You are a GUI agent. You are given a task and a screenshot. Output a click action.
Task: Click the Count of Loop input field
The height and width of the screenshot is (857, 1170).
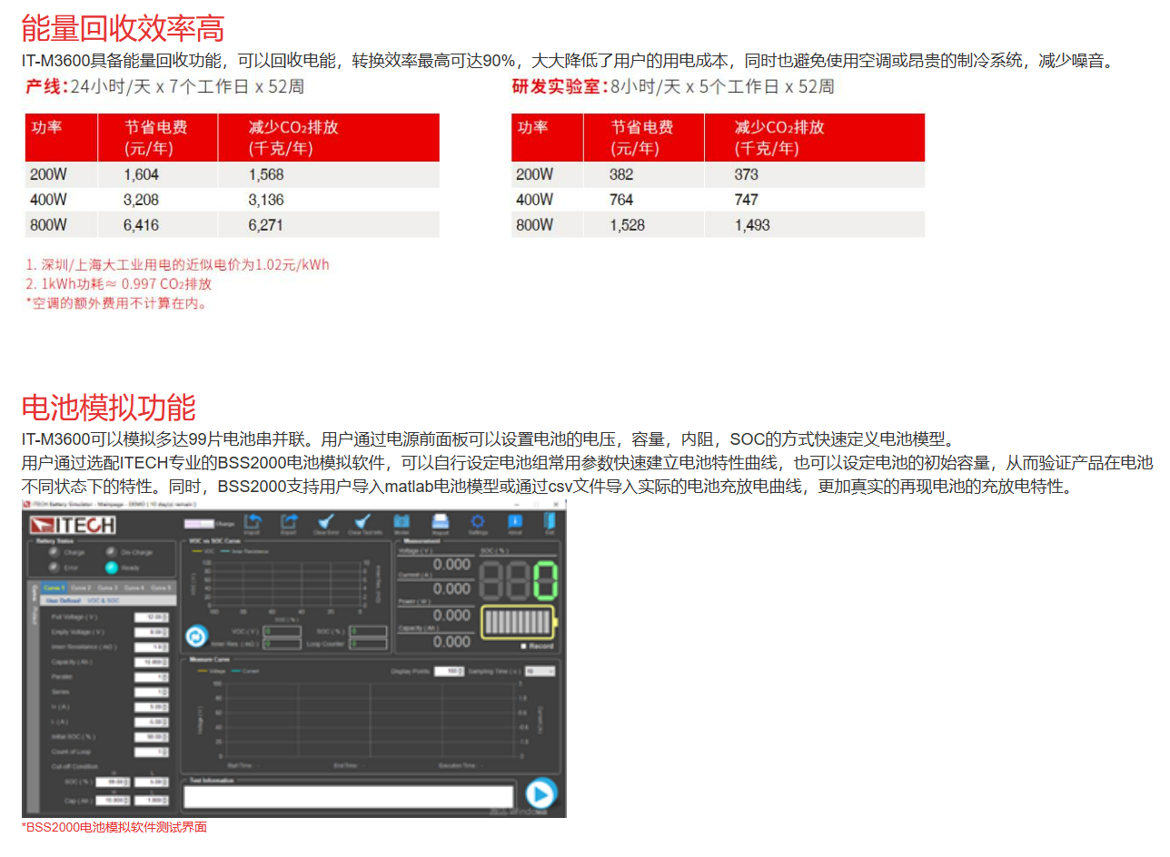(x=151, y=752)
